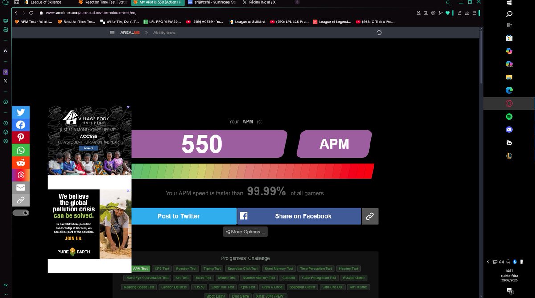This screenshot has height=298, width=535.
Task: Open White Tile, Don't T... bookmark
Action: click(119, 21)
